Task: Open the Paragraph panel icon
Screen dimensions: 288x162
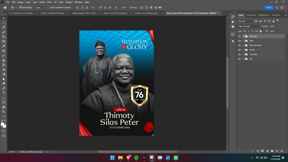Action: point(233,42)
